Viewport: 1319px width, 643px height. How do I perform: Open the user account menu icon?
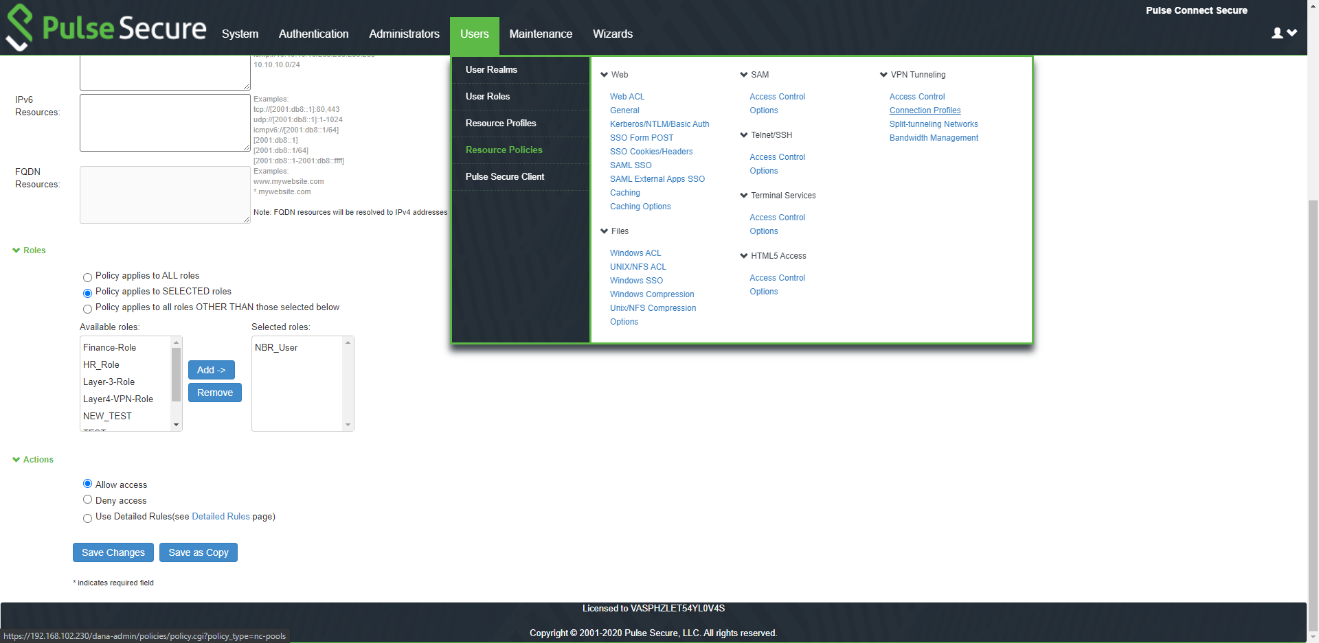1284,33
